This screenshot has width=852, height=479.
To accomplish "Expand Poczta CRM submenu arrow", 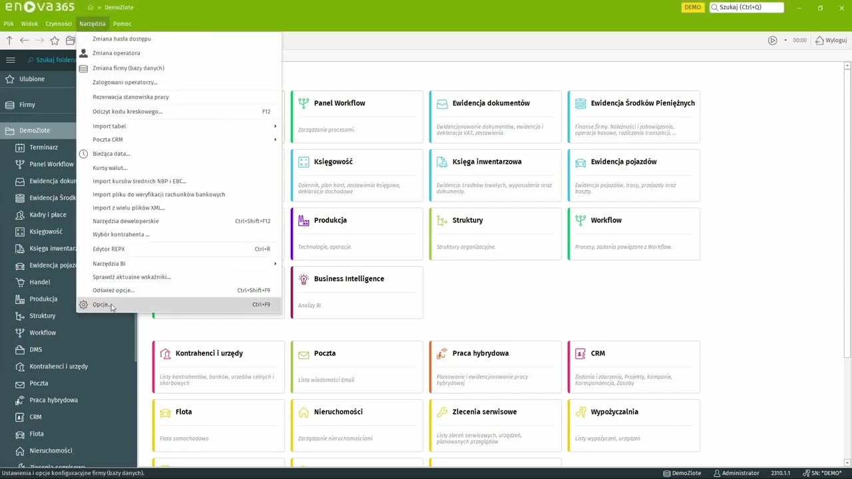I will click(x=275, y=140).
